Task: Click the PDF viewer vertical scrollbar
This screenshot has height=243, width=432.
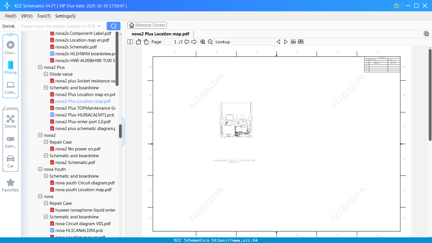Action: [430, 95]
